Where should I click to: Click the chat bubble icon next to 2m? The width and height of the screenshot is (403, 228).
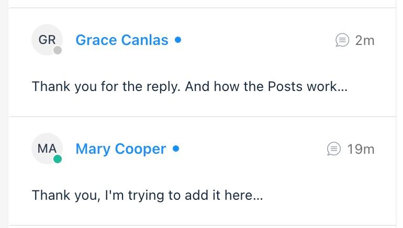click(342, 40)
